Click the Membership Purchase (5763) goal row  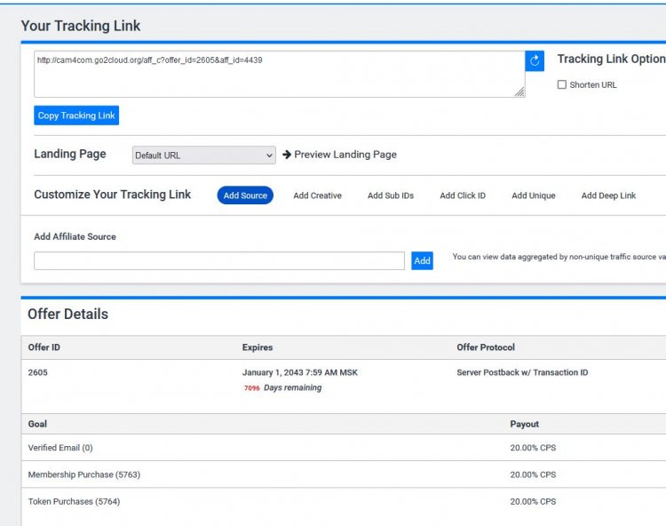344,474
